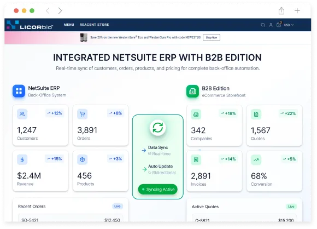Click the NetSuite ERP heading
This screenshot has width=317, height=229.
coord(44,88)
